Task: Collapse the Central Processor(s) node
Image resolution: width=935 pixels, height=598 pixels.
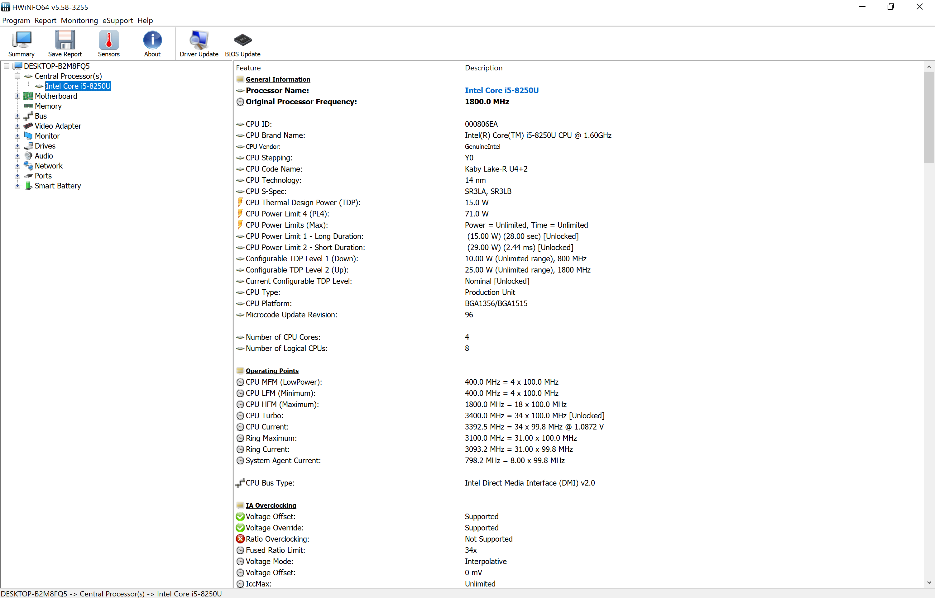Action: pos(17,76)
